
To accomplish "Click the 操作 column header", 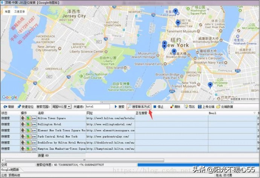I will [x=24, y=113].
